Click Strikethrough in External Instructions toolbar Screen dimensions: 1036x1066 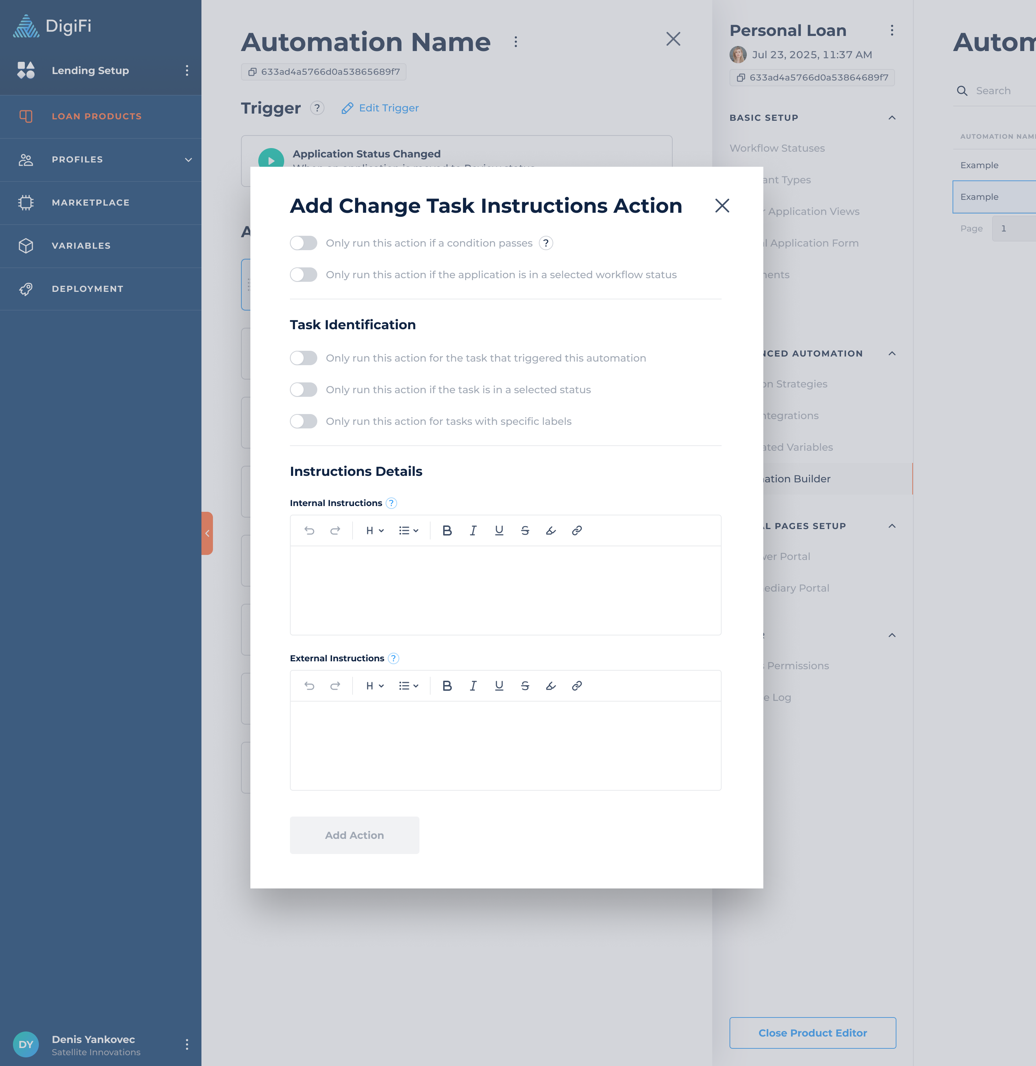[x=525, y=686]
